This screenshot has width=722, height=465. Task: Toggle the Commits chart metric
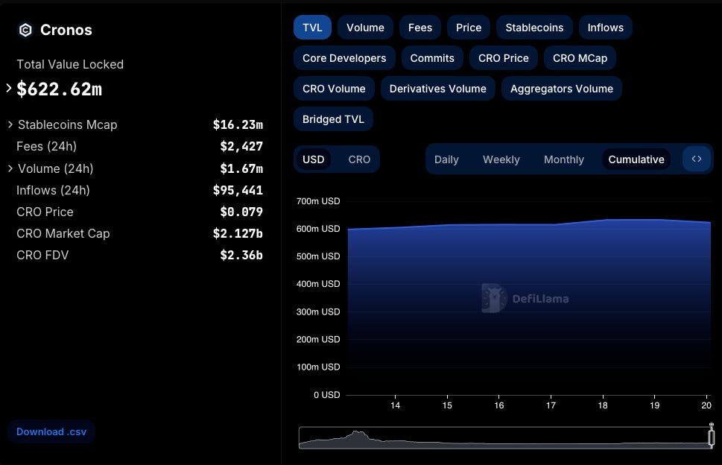[432, 58]
